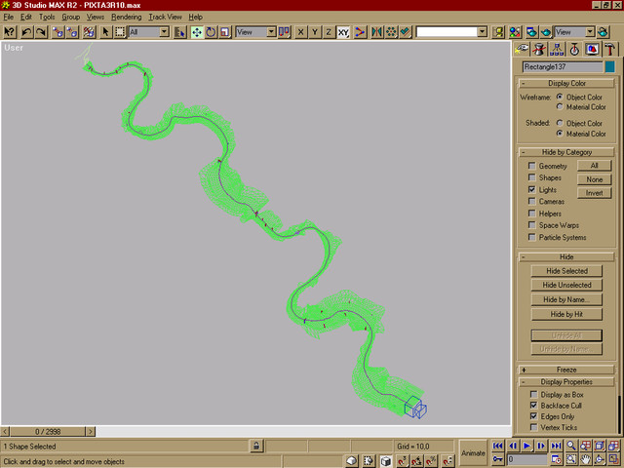The width and height of the screenshot is (624, 468).
Task: Click the Render Scene teapot icon
Action: [531, 32]
